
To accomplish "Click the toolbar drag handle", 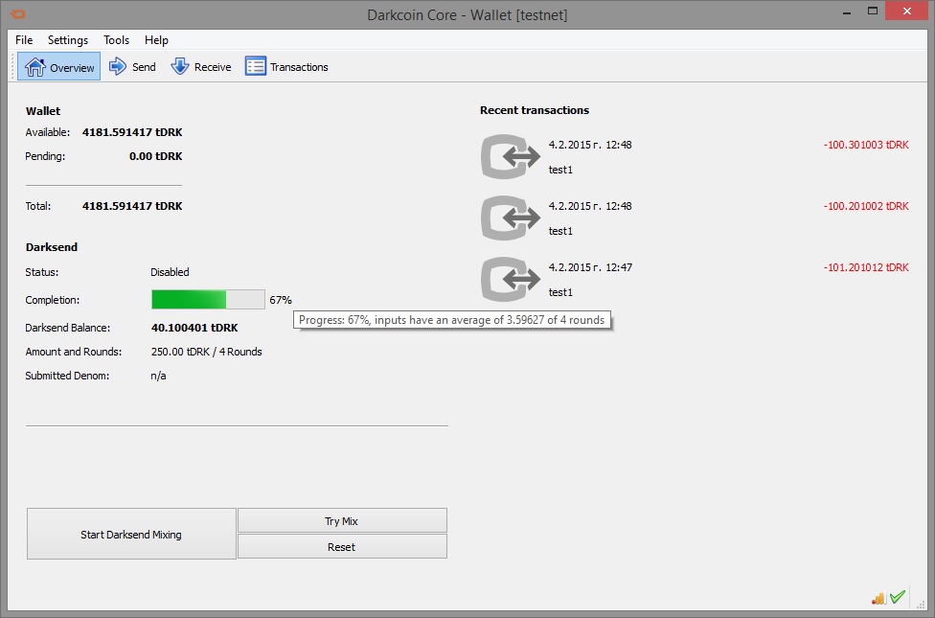I will click(x=11, y=66).
